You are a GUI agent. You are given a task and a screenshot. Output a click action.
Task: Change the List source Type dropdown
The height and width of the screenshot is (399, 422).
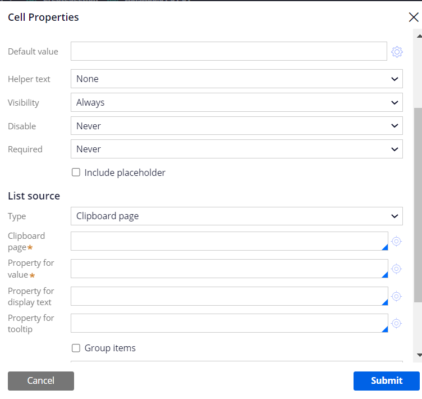[237, 216]
